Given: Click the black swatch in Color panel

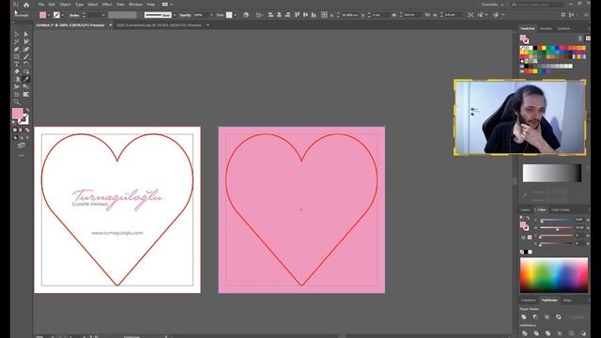Looking at the screenshot, I should (x=526, y=252).
